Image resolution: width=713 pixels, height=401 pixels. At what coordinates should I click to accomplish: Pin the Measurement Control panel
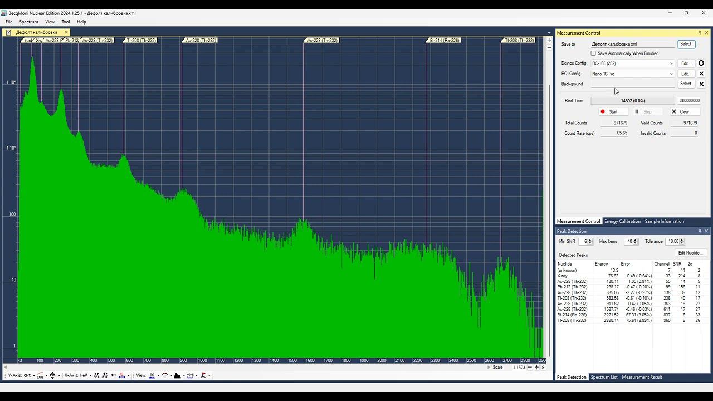[700, 33]
